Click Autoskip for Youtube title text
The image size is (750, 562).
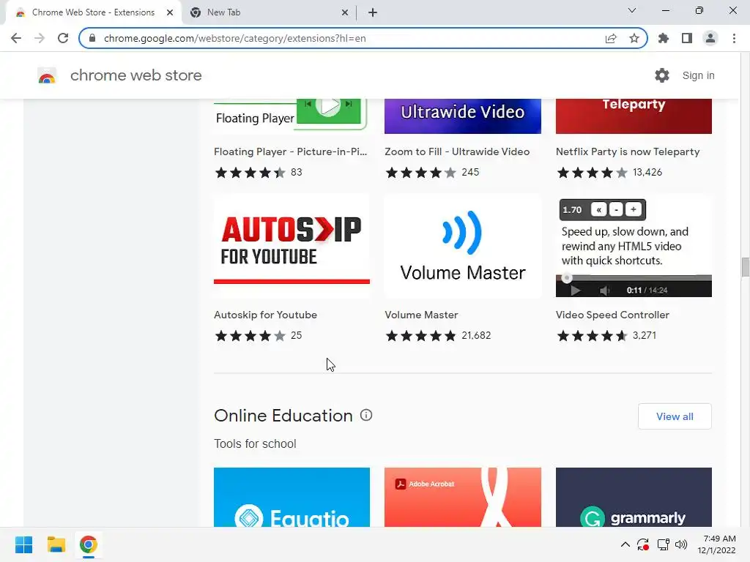tap(265, 315)
